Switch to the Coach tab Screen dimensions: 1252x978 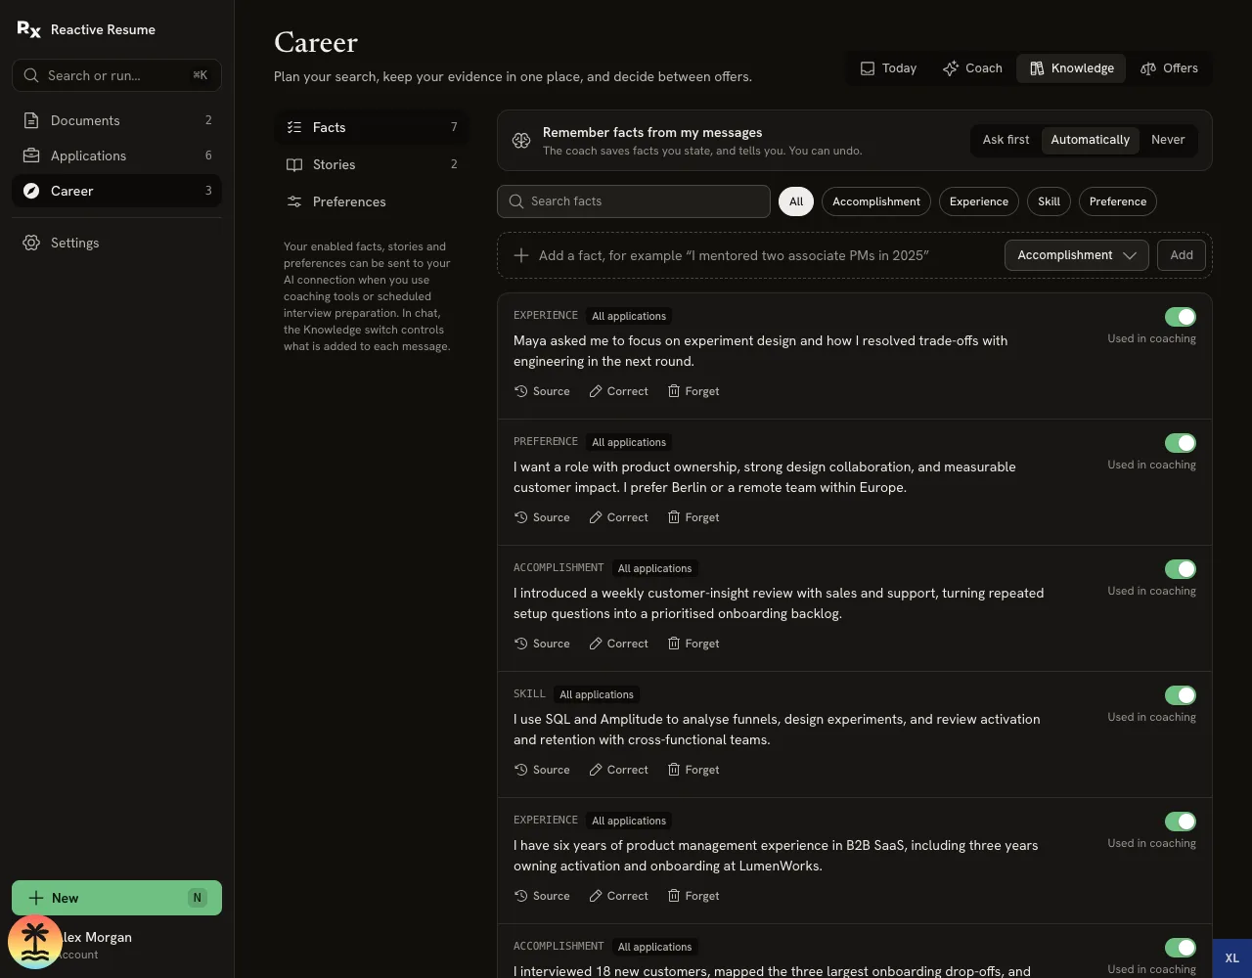tap(972, 68)
